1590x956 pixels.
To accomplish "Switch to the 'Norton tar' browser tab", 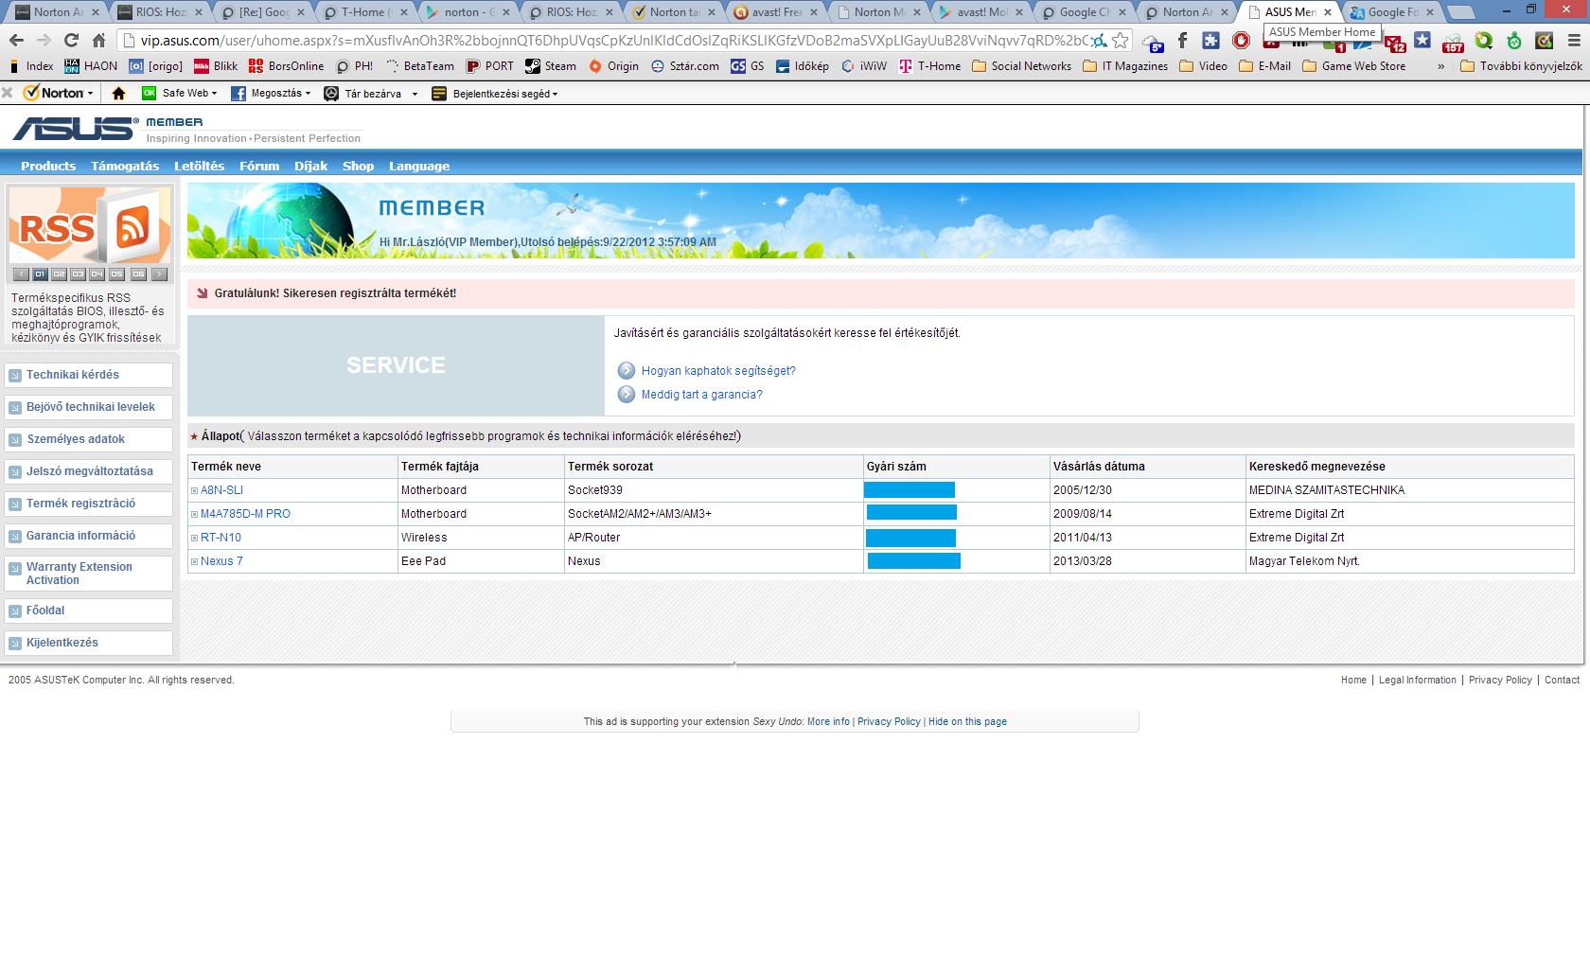I will [674, 12].
